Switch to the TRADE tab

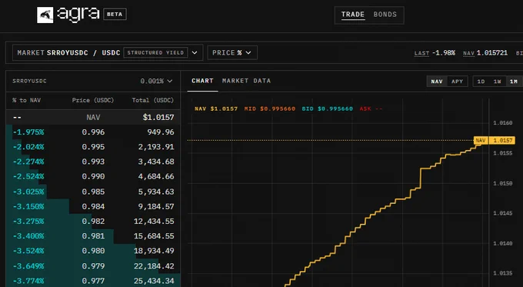352,15
